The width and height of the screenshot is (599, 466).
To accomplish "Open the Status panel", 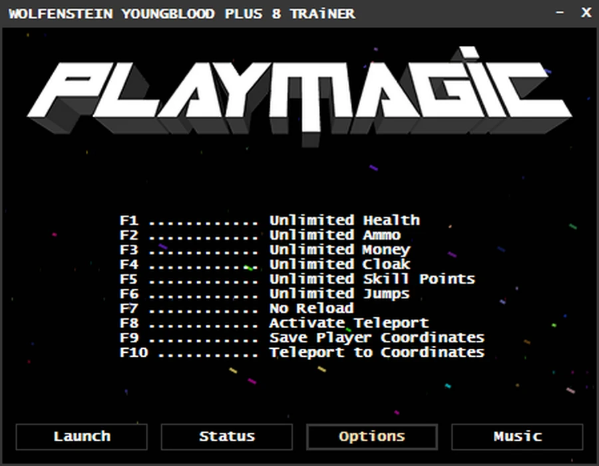I will tap(226, 437).
